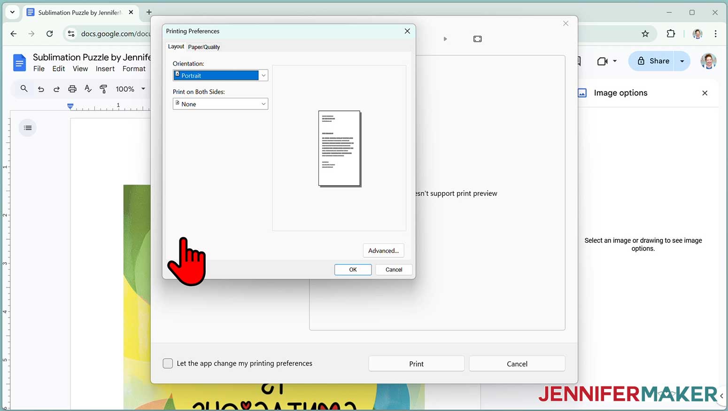Open the Format menu
Screen dimensions: 728x411
pos(134,69)
